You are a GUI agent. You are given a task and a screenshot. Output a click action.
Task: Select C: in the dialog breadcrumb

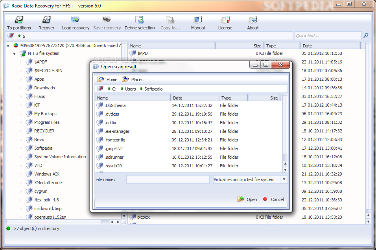[x=114, y=89]
